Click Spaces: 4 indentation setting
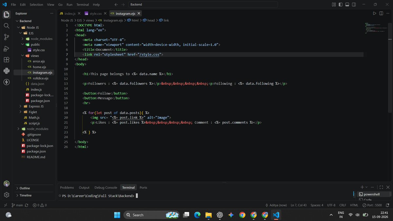 pyautogui.click(x=317, y=205)
